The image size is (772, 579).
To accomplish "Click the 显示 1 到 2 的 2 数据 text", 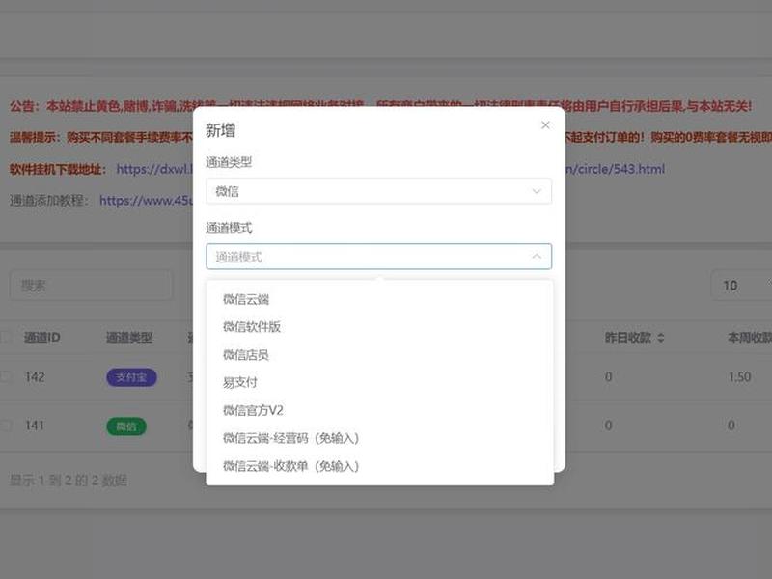I will point(69,481).
